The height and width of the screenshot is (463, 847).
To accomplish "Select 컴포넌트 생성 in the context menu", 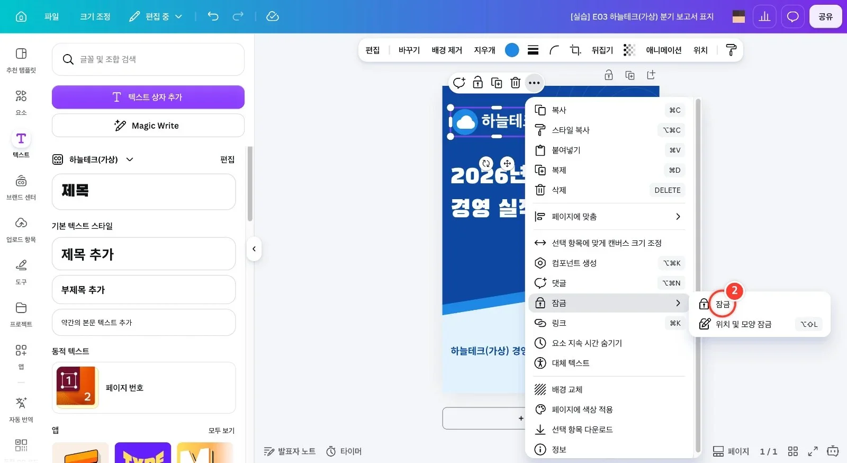I will point(608,263).
